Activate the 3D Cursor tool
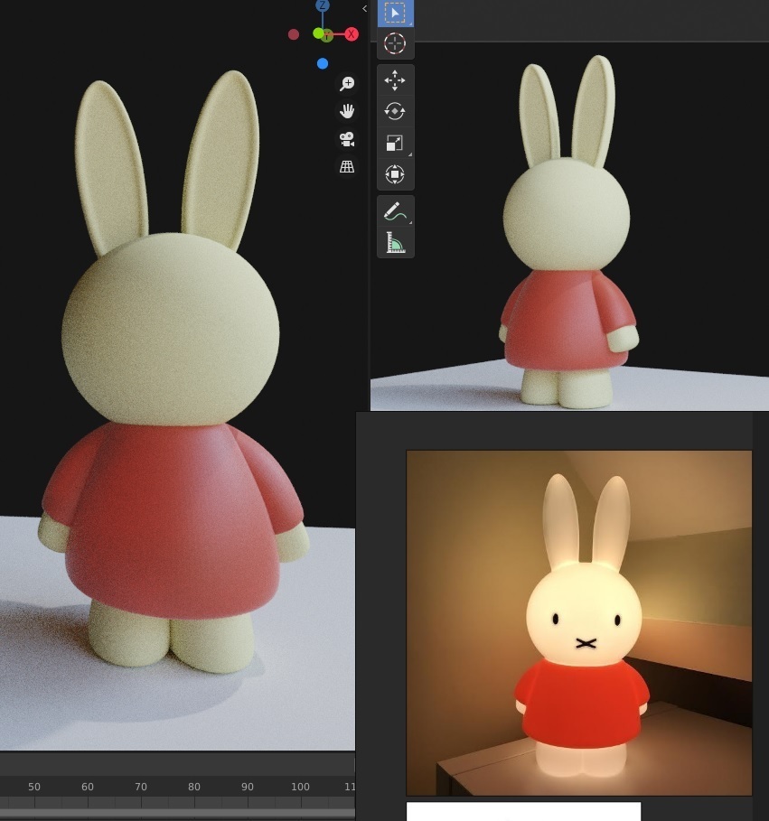Image resolution: width=769 pixels, height=821 pixels. click(x=395, y=43)
